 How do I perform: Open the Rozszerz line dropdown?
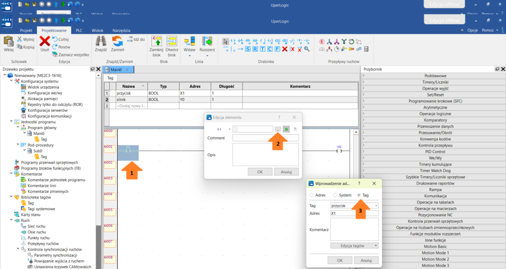[207, 56]
